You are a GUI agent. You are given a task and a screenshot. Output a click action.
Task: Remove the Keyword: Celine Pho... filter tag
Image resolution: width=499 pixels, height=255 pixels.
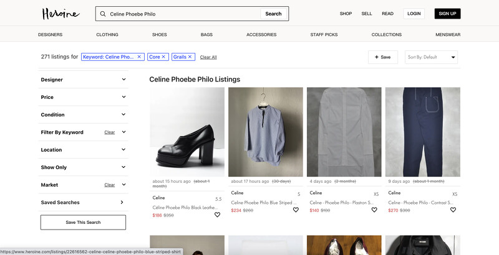coord(139,57)
